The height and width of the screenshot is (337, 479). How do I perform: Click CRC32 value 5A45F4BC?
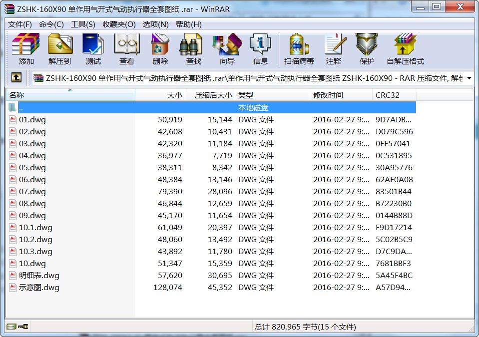pos(394,275)
